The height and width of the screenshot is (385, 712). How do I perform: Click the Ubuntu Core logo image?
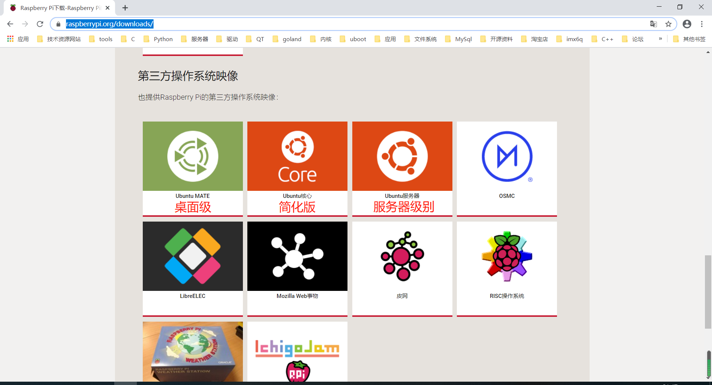click(x=297, y=156)
